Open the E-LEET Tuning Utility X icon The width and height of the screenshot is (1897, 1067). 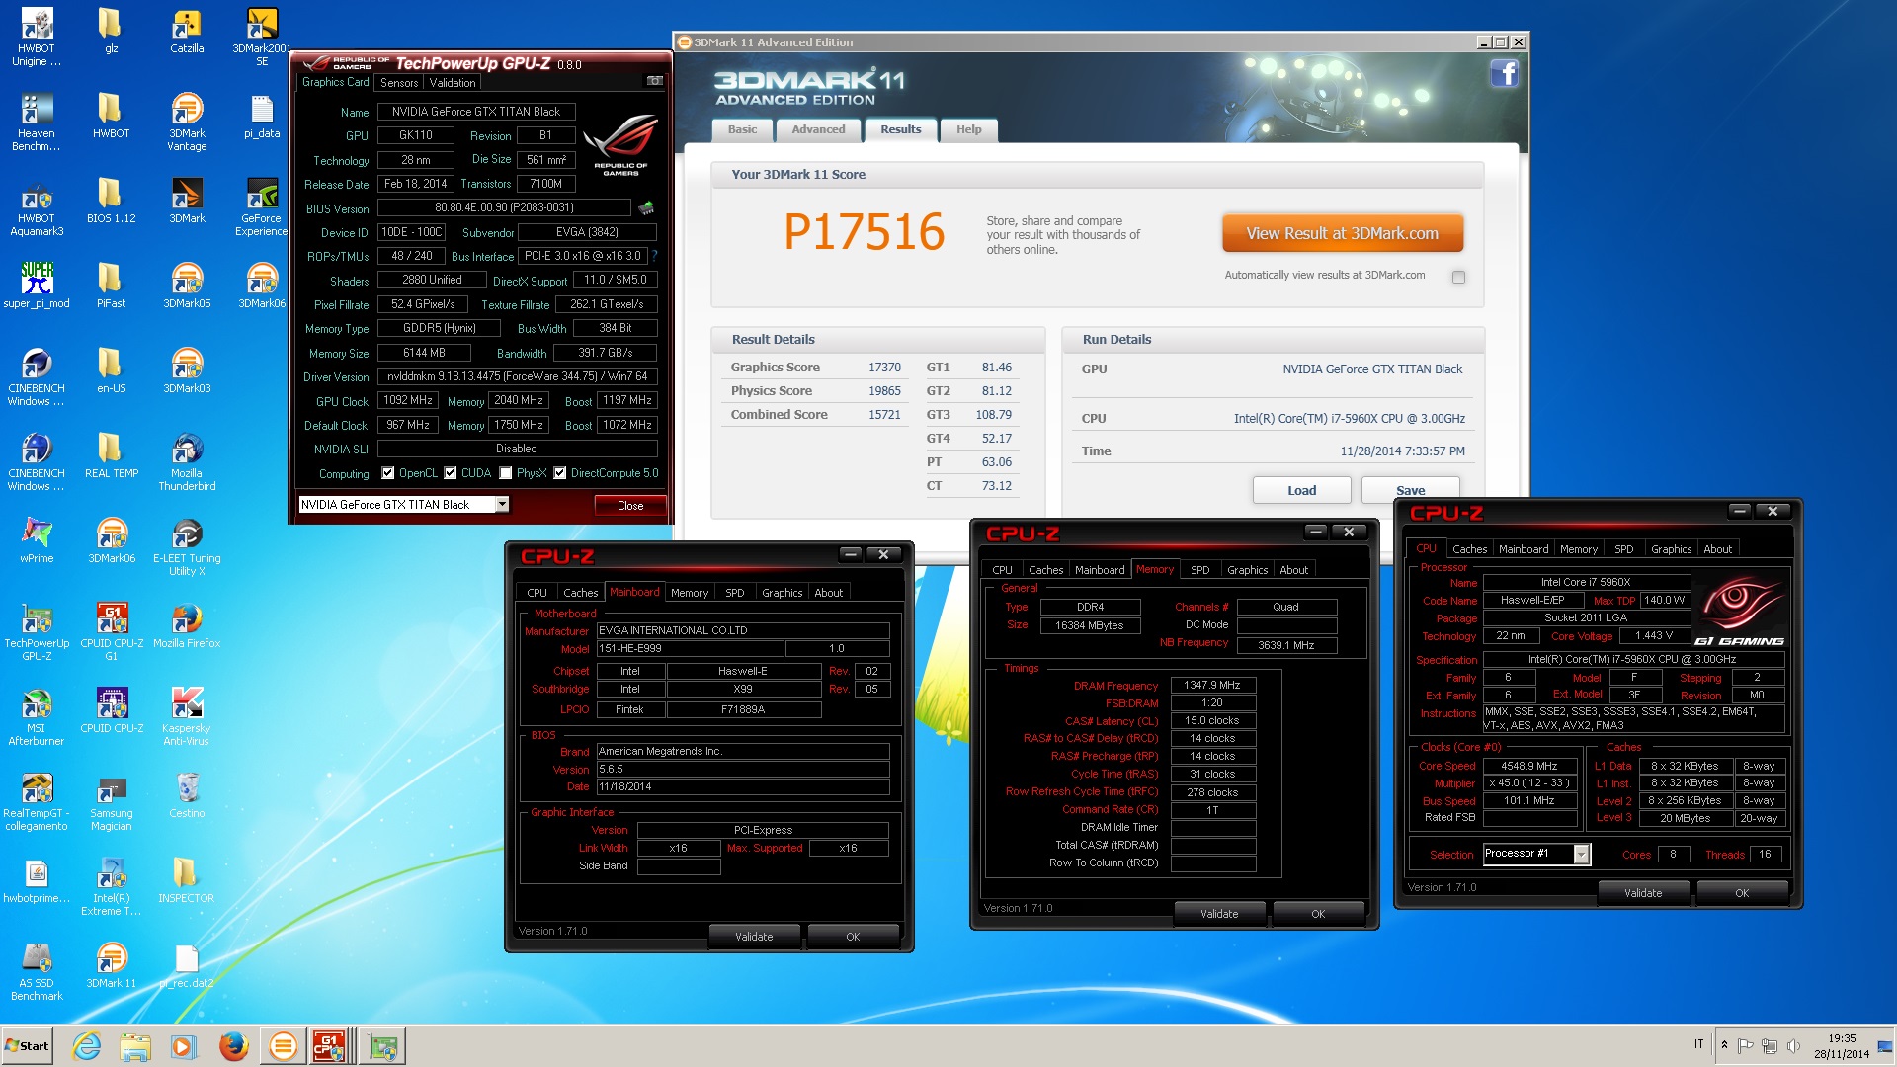point(187,546)
